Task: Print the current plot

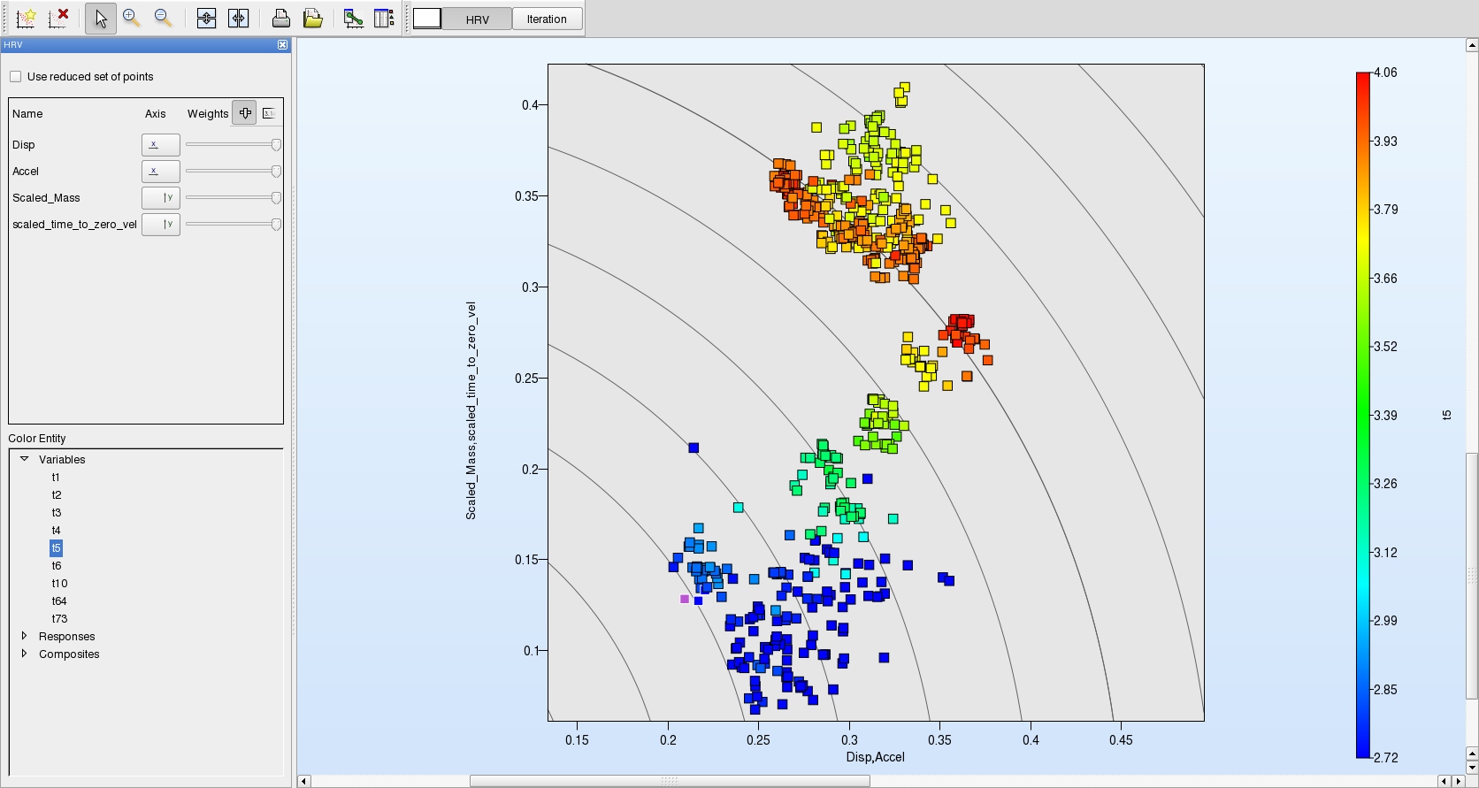Action: (x=280, y=18)
